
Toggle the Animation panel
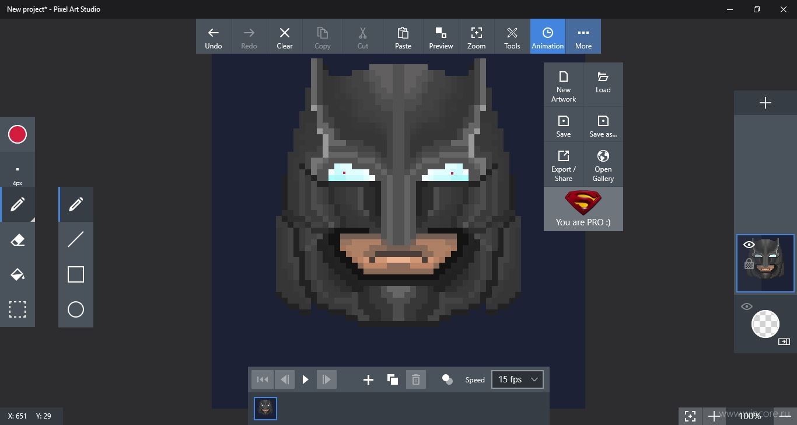[548, 36]
